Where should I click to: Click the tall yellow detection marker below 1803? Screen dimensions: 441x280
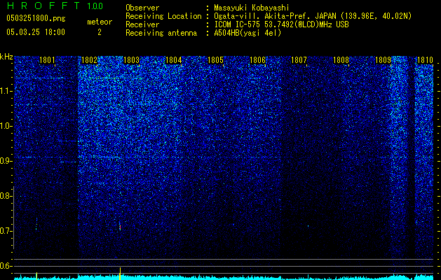click(x=120, y=273)
